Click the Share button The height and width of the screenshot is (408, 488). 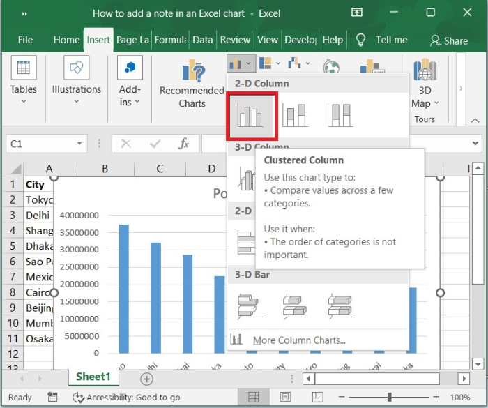448,40
